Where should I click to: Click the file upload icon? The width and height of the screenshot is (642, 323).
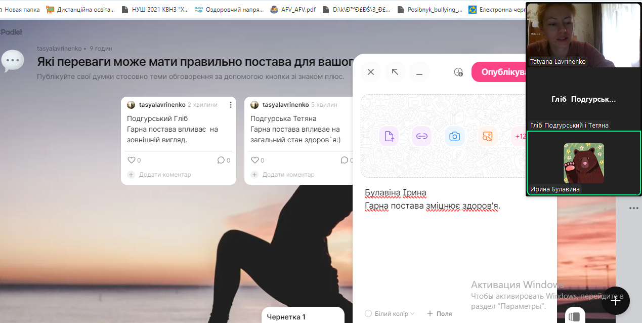pyautogui.click(x=389, y=136)
